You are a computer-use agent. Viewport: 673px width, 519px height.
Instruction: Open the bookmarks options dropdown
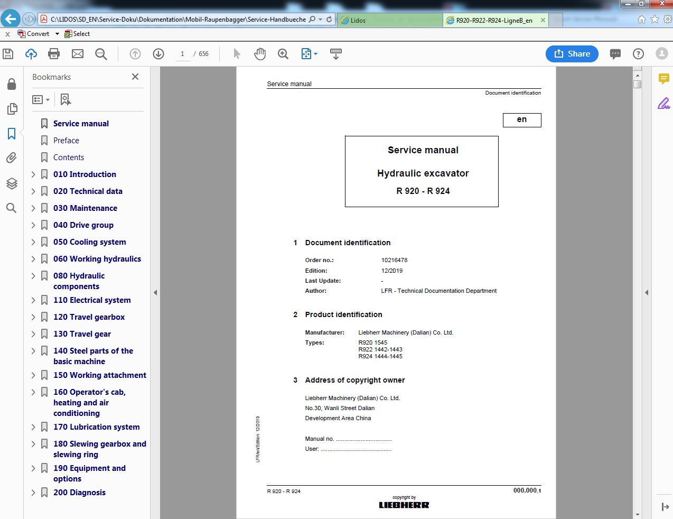[x=41, y=99]
